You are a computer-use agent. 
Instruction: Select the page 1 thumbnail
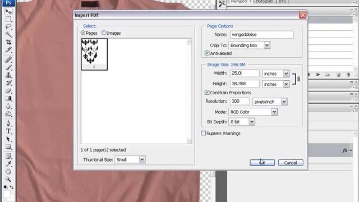point(94,54)
